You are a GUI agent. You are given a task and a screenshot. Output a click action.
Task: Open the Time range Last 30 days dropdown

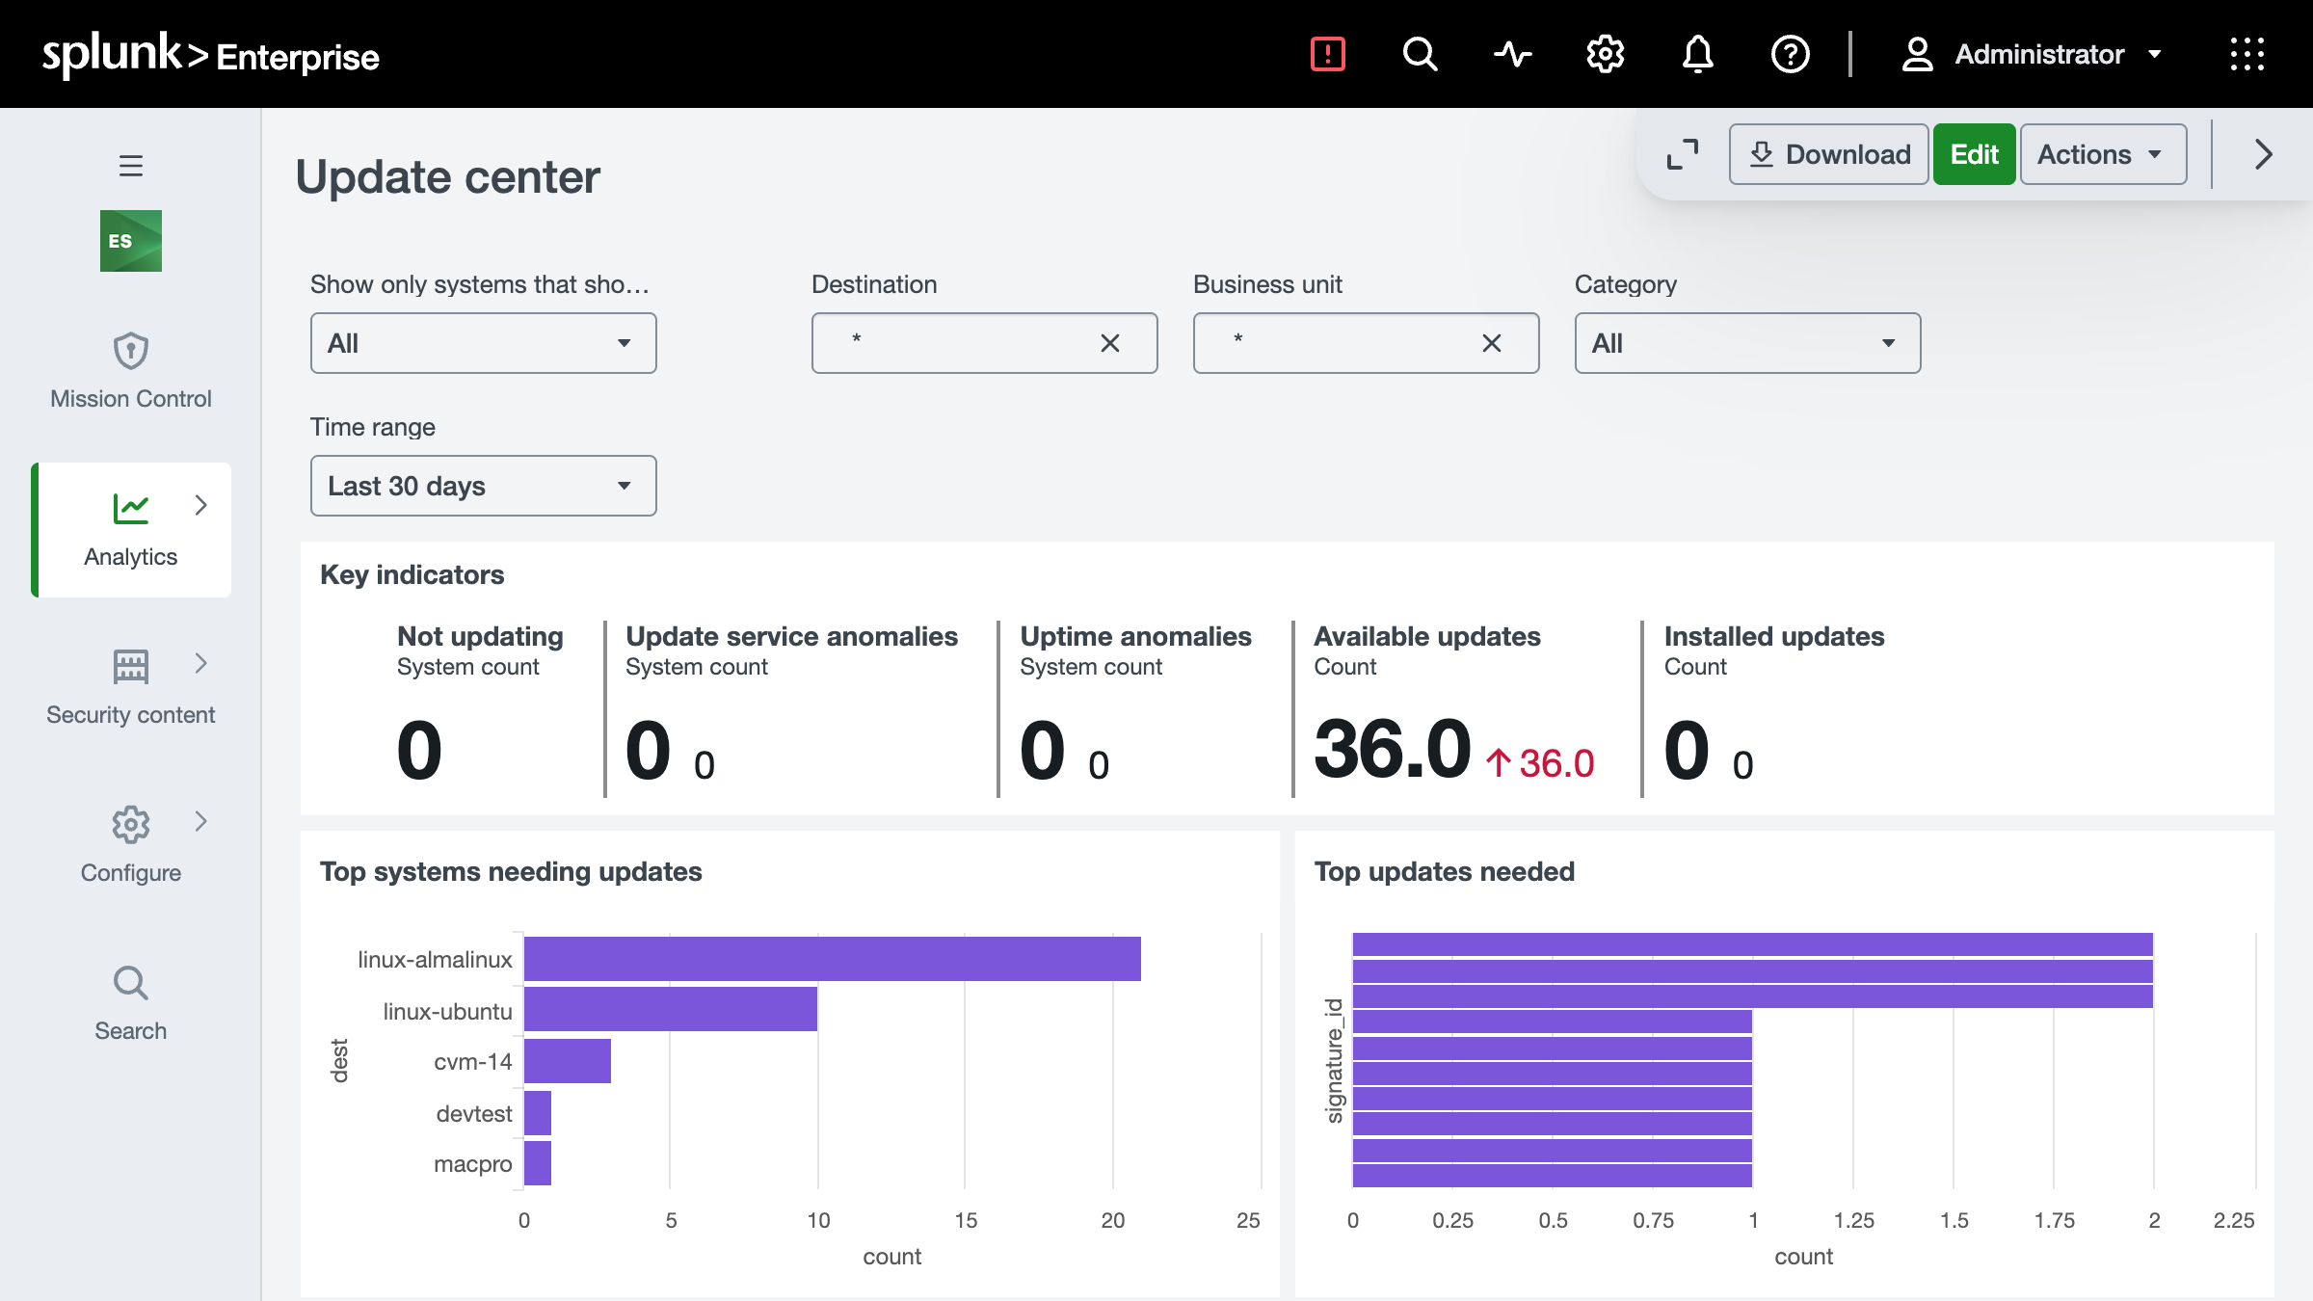[x=484, y=486]
